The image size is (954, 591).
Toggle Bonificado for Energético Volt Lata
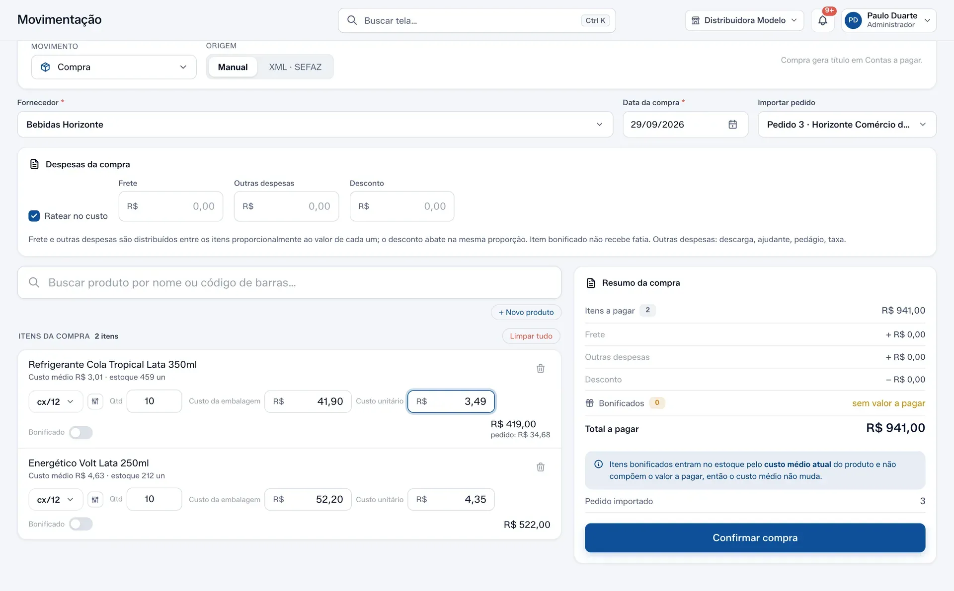coord(81,524)
